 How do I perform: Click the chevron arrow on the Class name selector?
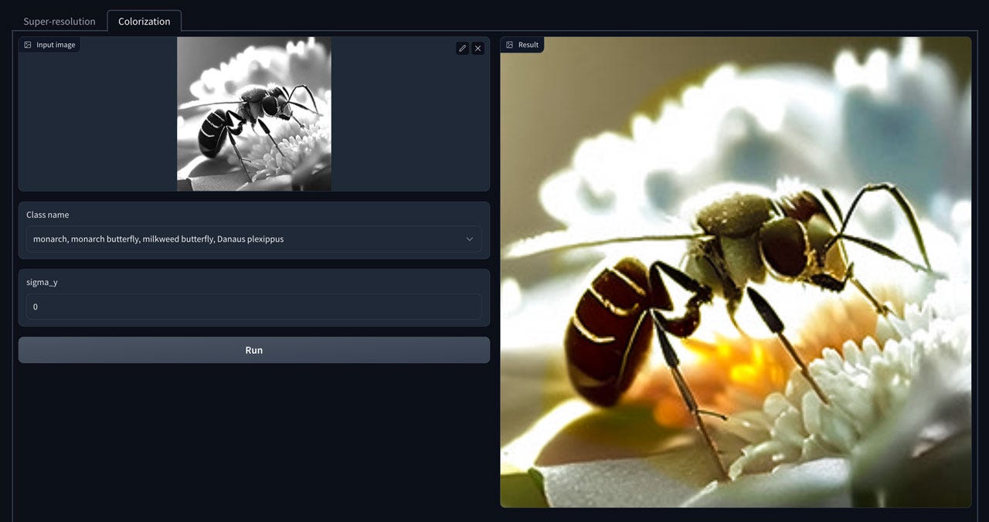click(469, 239)
